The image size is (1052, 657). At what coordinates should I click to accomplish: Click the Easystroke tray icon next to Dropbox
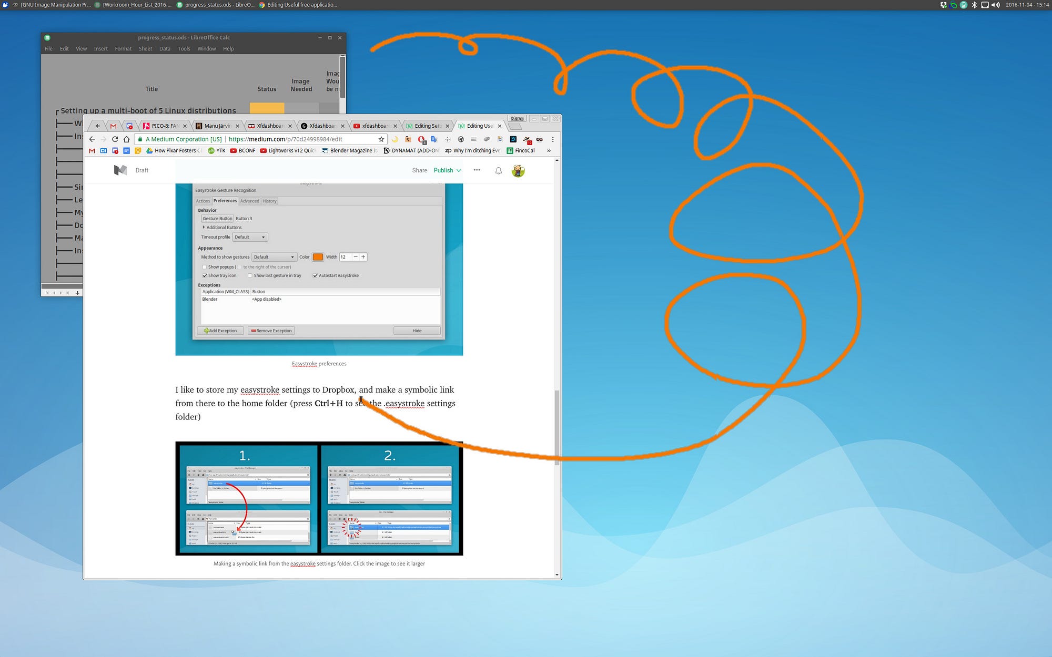click(953, 5)
